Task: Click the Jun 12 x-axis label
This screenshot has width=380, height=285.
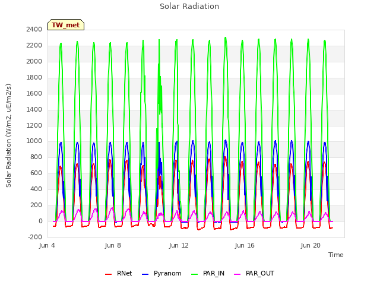Action: (179, 245)
